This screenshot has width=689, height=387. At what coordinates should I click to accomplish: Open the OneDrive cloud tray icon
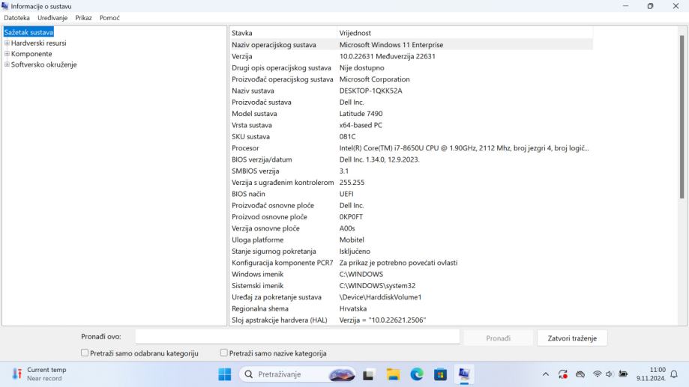(580, 374)
